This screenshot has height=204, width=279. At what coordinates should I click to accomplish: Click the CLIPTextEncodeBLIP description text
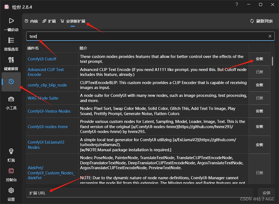[163, 85]
